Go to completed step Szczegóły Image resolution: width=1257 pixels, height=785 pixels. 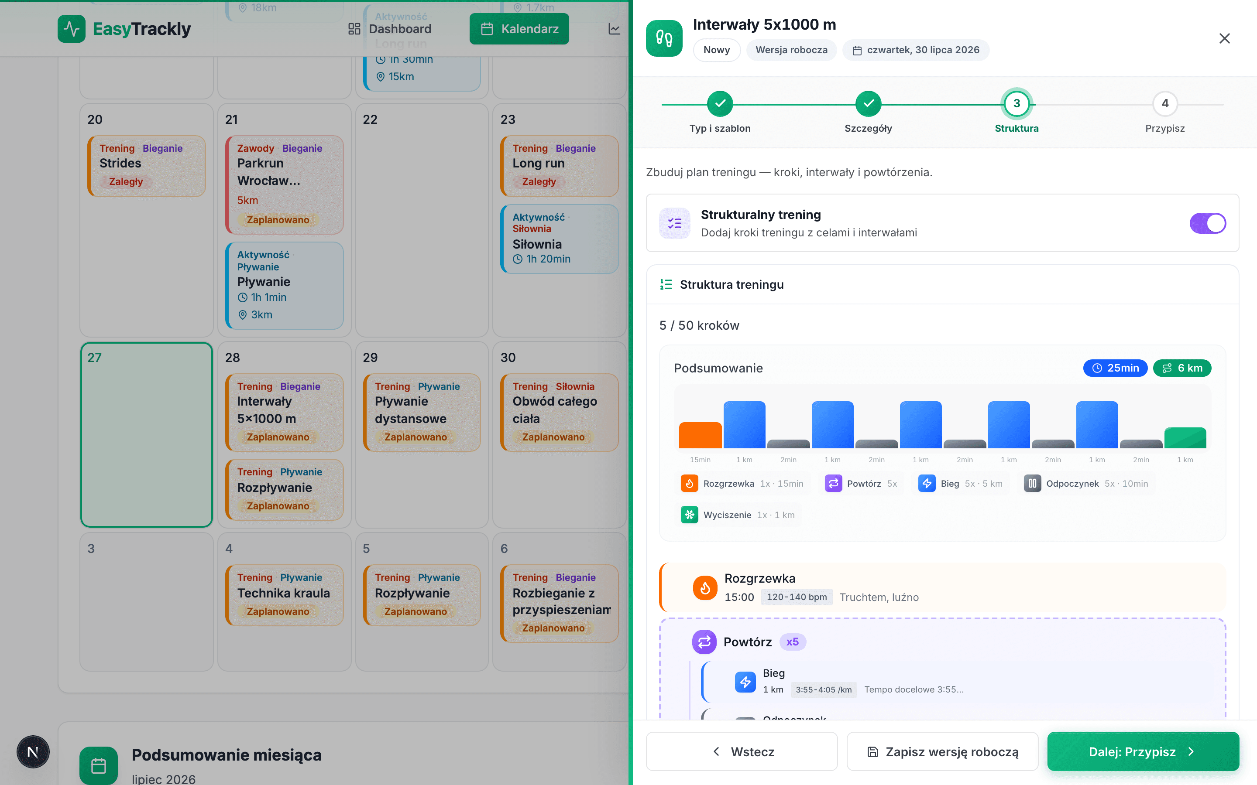(869, 103)
